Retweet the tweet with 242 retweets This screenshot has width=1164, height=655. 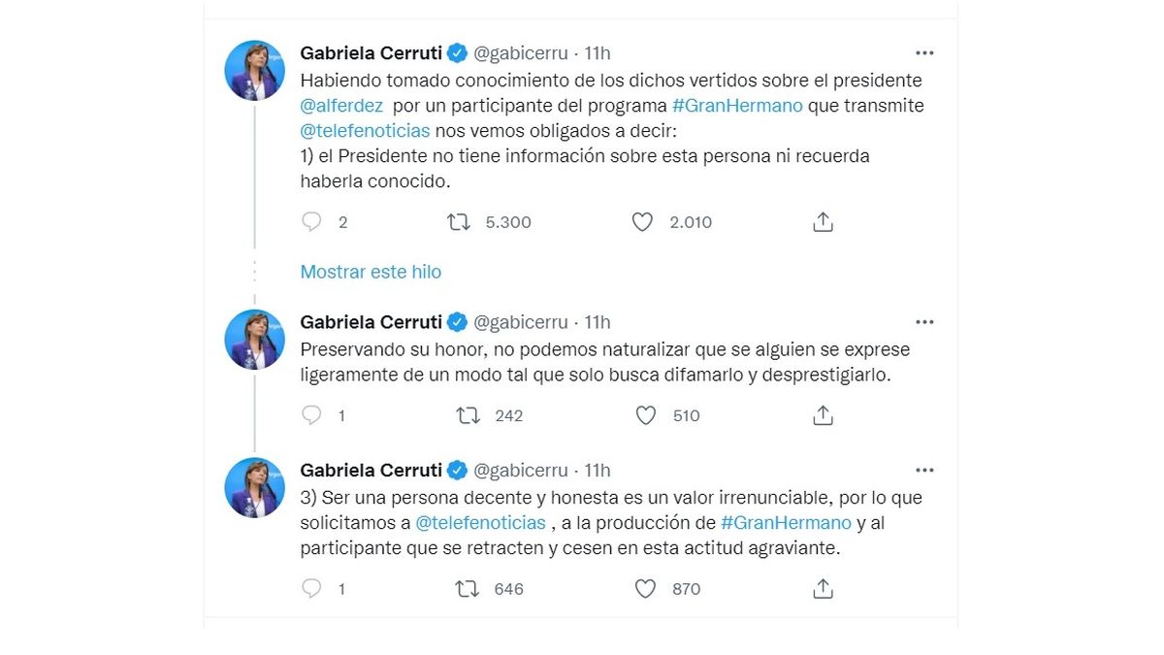pos(469,415)
